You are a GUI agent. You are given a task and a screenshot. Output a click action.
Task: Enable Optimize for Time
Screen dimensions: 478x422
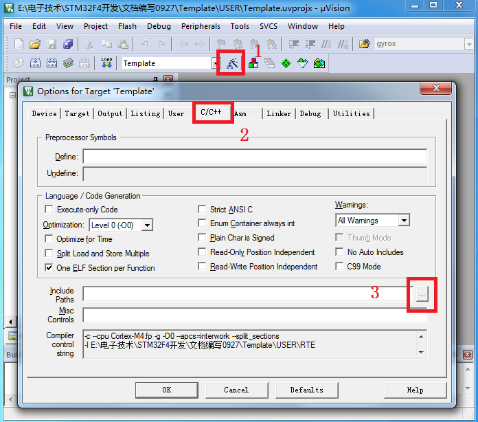click(x=49, y=238)
